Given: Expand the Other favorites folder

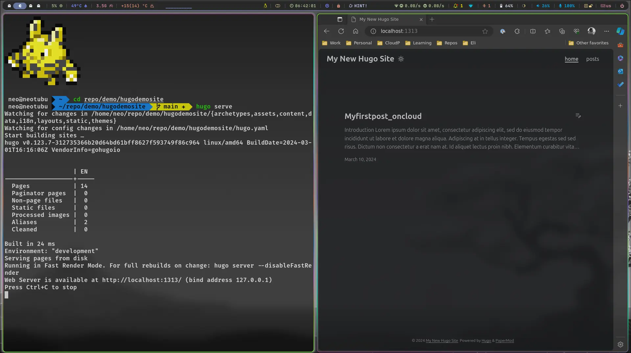Looking at the screenshot, I should pos(589,43).
